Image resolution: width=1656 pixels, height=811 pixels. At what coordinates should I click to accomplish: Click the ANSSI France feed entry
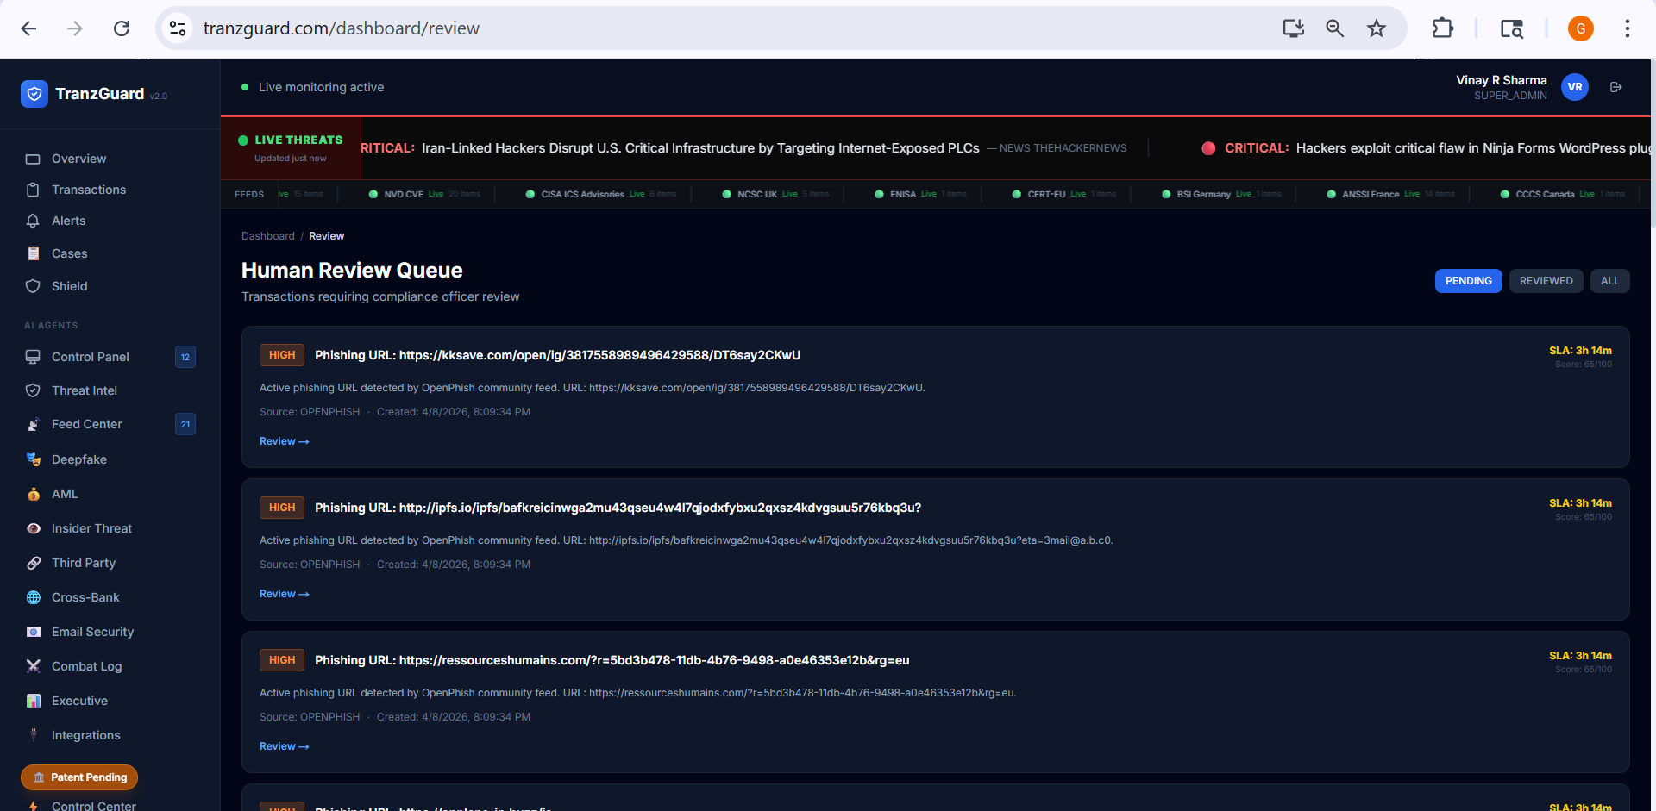point(1390,194)
